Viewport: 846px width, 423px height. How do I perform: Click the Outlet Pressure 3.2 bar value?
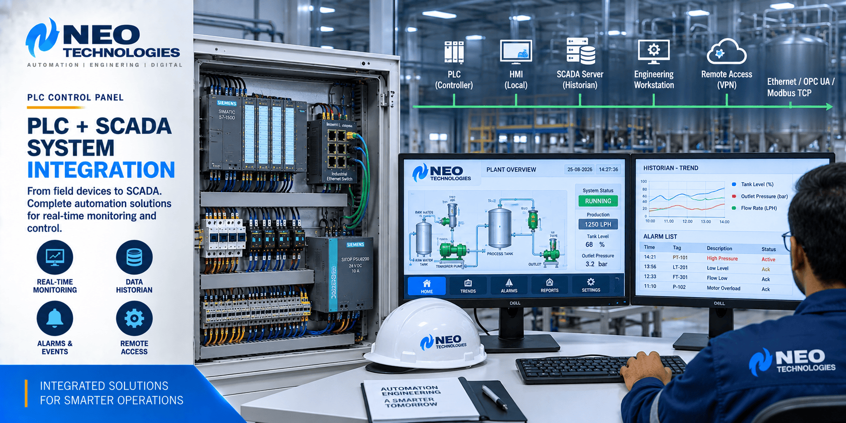597,264
